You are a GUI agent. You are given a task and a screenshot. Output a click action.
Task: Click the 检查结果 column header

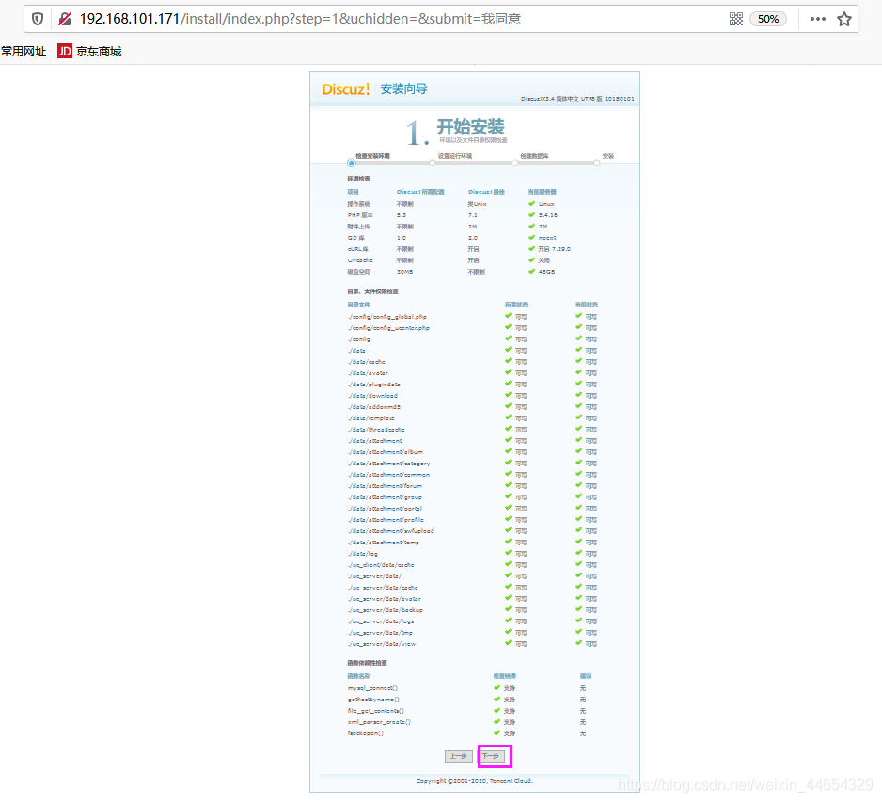click(505, 676)
